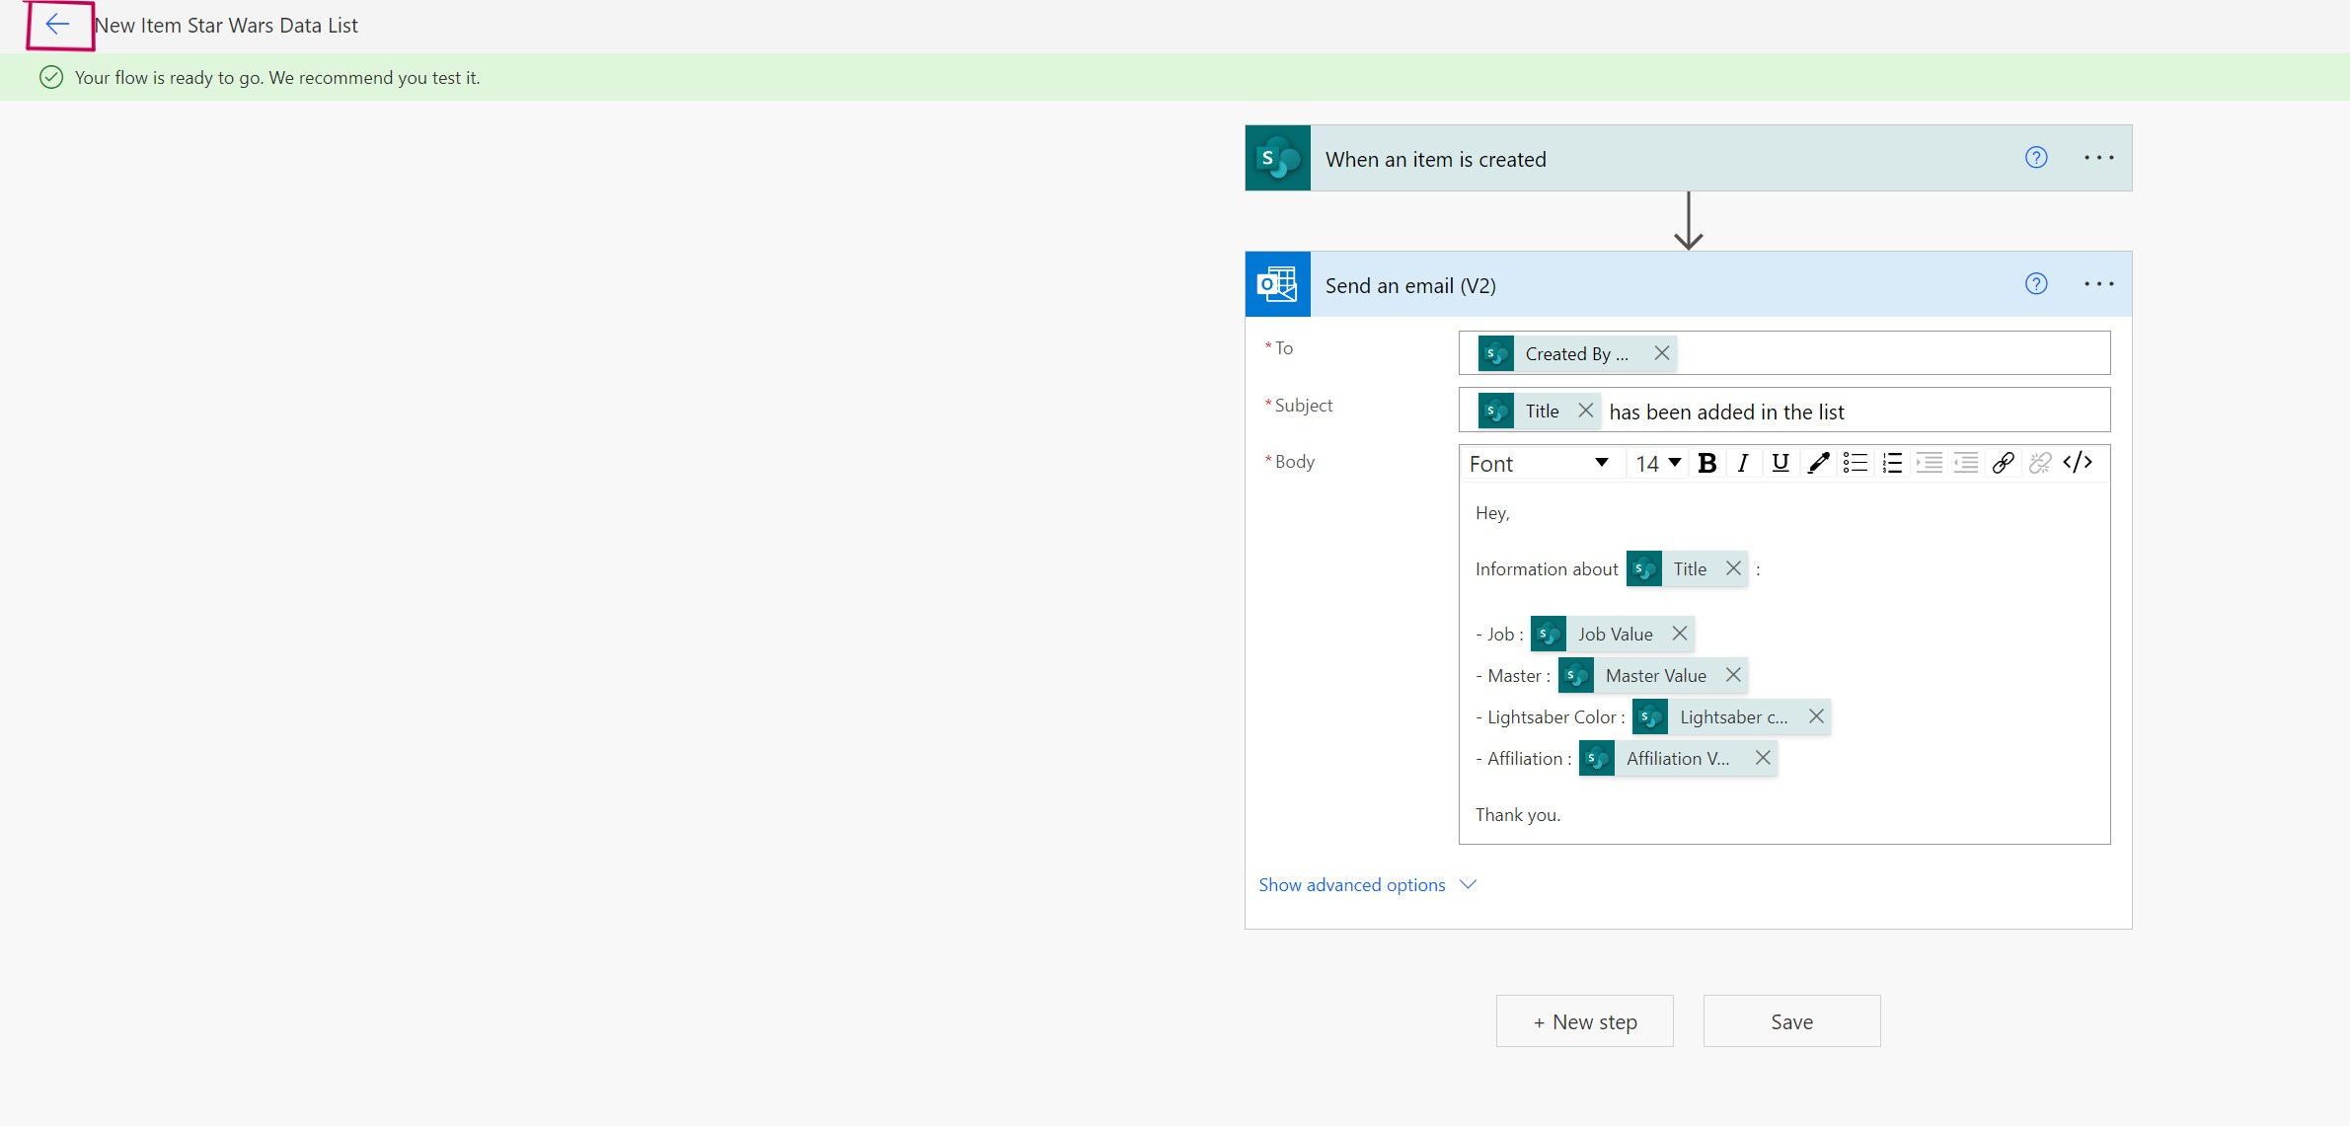Open more options menu for When an item is created
The height and width of the screenshot is (1126, 2350).
[2098, 158]
